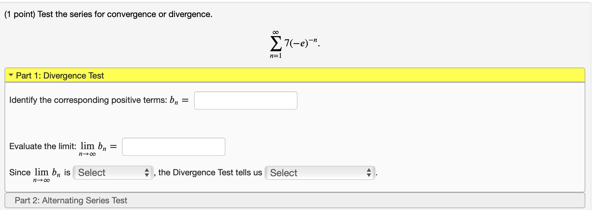The image size is (592, 210).
Task: Click the 'Test the series for convergence' instruction text
Action: [125, 14]
